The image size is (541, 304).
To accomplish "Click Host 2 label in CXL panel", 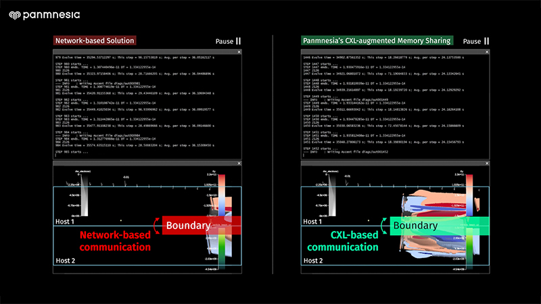I will pos(313,261).
